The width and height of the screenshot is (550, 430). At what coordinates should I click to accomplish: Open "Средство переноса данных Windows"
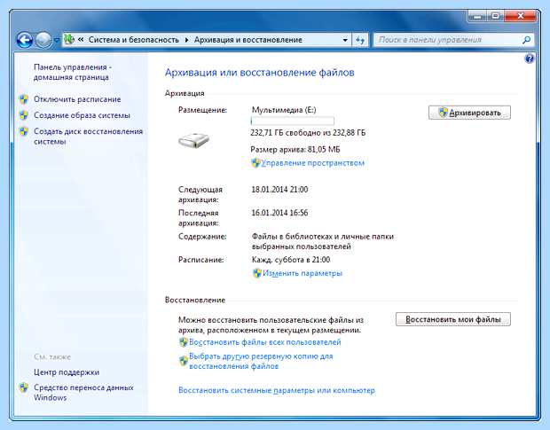[83, 393]
